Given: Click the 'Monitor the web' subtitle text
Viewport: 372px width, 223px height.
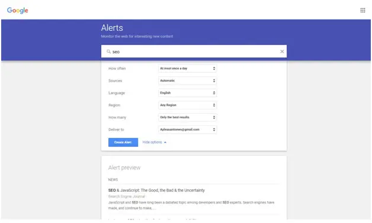Looking at the screenshot, I should [x=137, y=37].
